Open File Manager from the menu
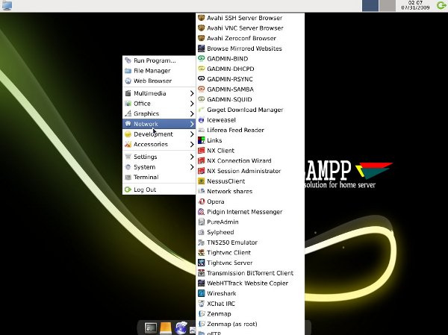The width and height of the screenshot is (448, 335). [159, 71]
